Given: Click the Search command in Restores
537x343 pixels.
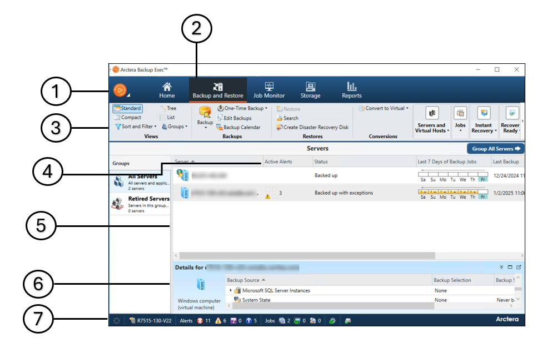Looking at the screenshot, I should (x=287, y=118).
